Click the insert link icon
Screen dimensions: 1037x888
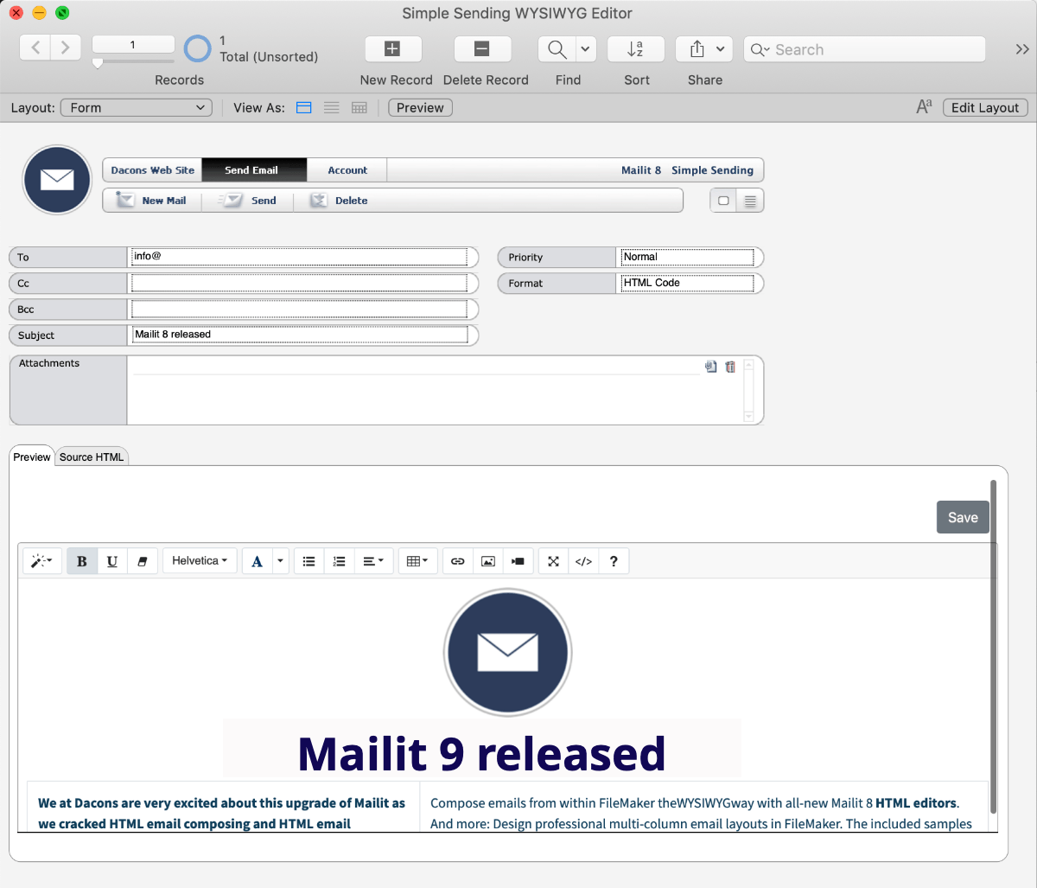tap(458, 561)
